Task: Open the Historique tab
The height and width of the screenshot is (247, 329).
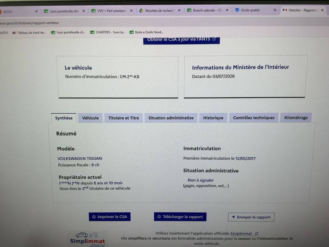Action: (213, 118)
